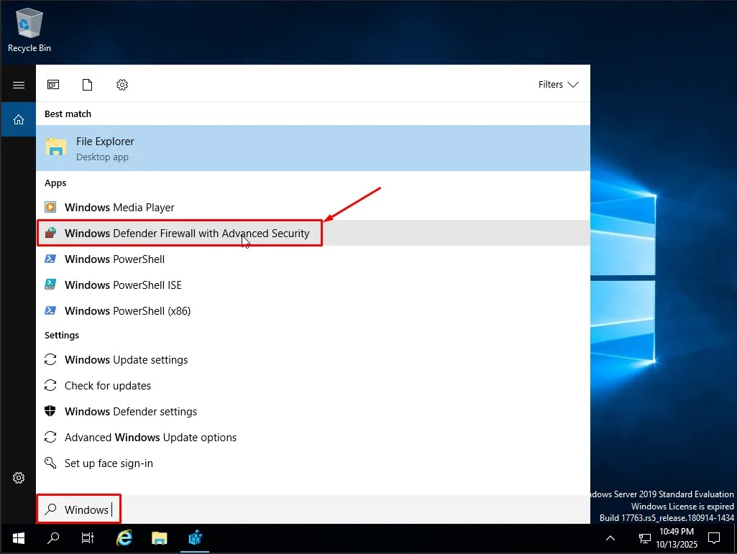Open Action Center in the system tray
The width and height of the screenshot is (737, 554).
714,537
